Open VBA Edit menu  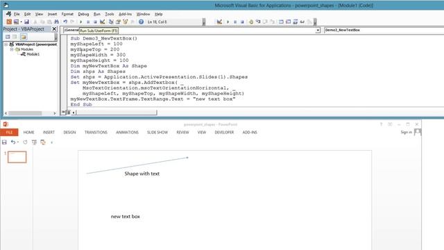(27, 14)
